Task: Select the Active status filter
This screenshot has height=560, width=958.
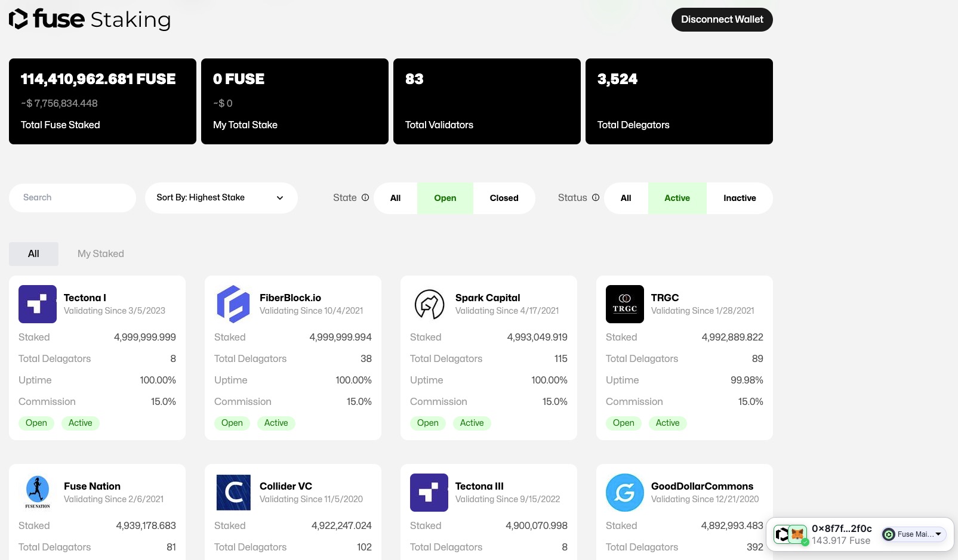Action: 677,198
